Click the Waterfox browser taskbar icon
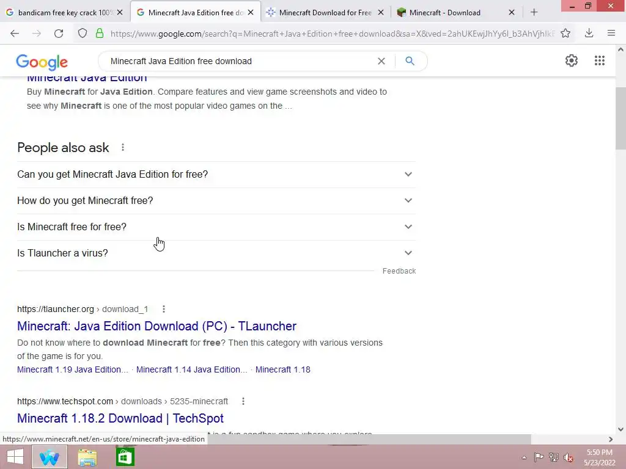The width and height of the screenshot is (626, 469). tap(49, 457)
